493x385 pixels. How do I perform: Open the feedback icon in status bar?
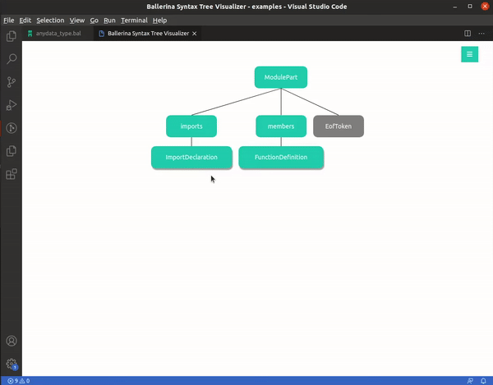[x=470, y=381]
